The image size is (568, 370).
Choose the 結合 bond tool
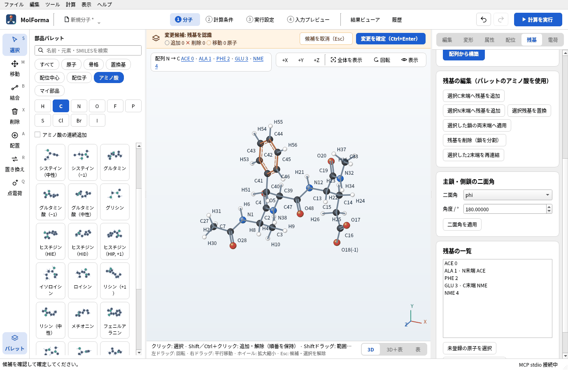coord(15,92)
